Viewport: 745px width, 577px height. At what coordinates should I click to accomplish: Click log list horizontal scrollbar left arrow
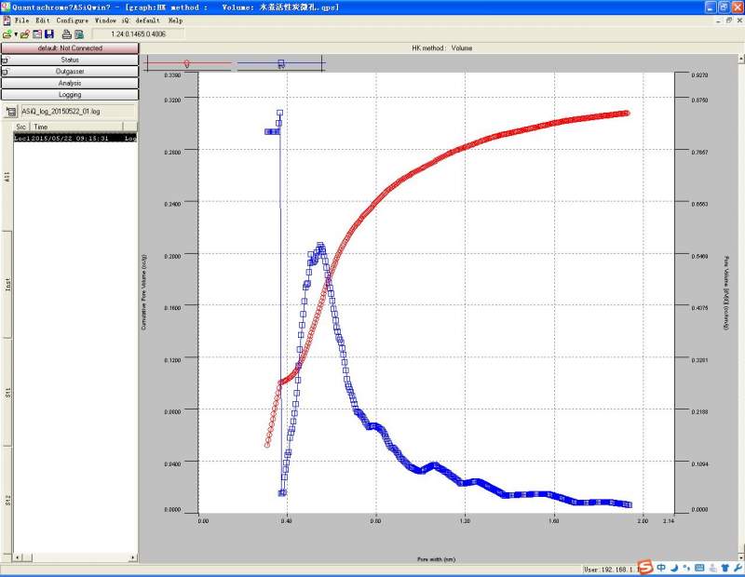(18, 557)
